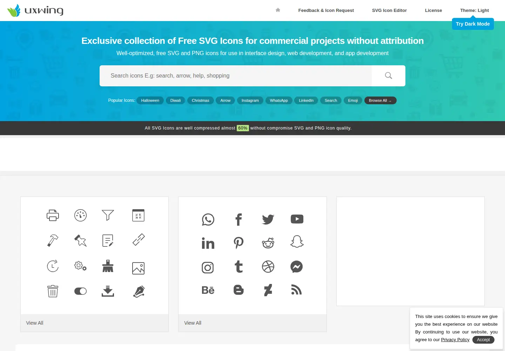
Task: Click the WhatsApp logo icon
Action: click(x=208, y=219)
